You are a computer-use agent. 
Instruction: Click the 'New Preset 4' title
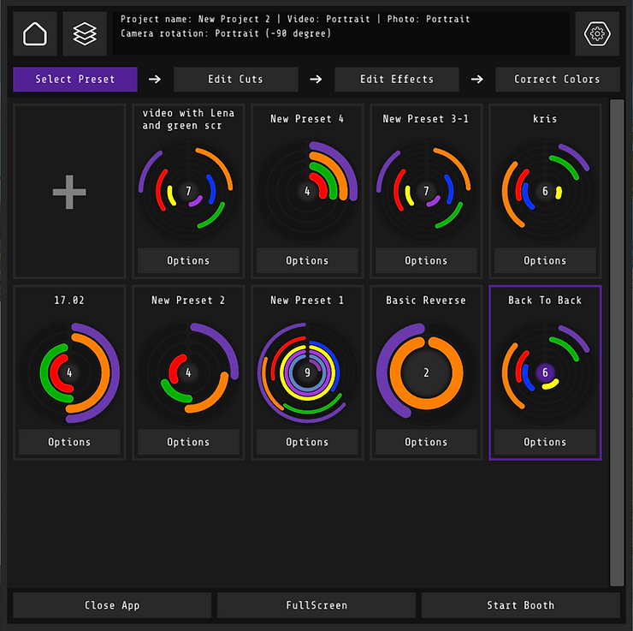point(307,119)
